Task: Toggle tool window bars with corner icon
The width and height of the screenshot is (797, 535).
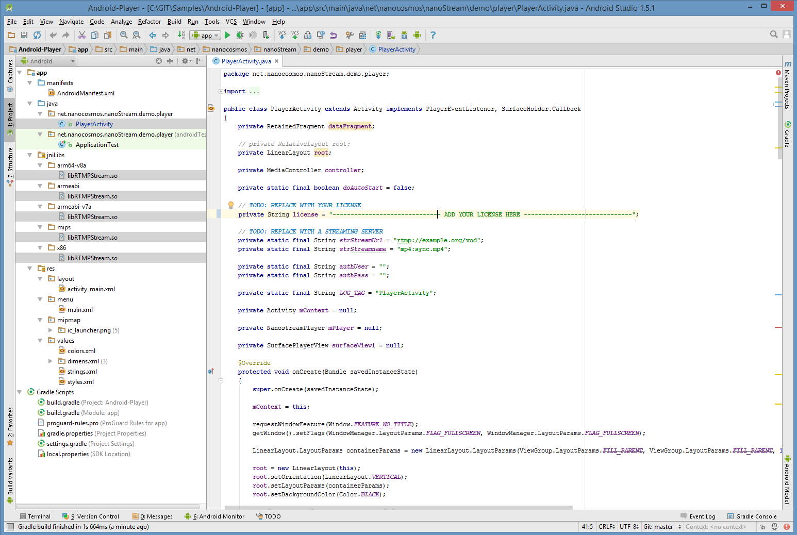Action: [x=10, y=527]
